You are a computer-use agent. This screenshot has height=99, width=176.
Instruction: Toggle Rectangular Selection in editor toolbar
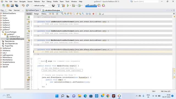74,14
